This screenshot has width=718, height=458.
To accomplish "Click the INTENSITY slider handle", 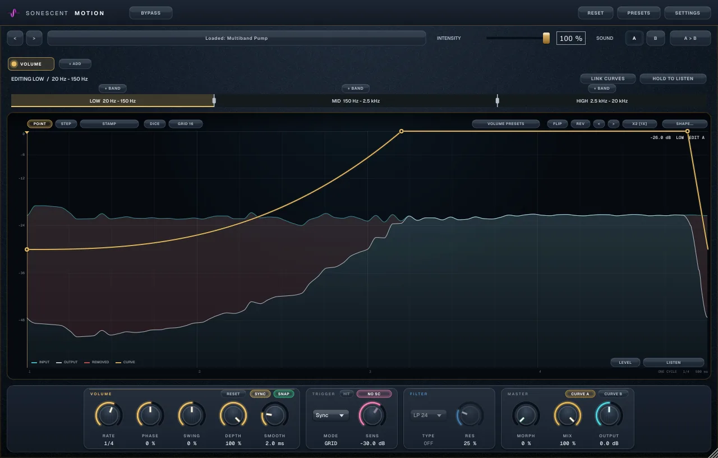I will click(x=546, y=38).
